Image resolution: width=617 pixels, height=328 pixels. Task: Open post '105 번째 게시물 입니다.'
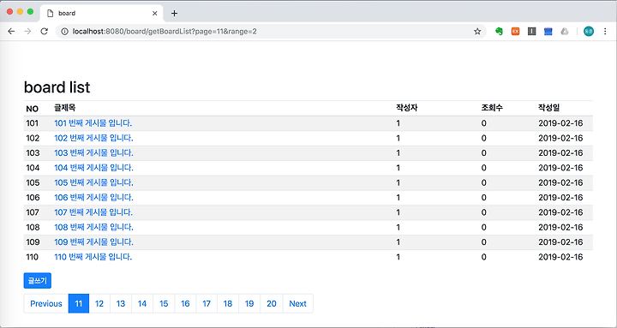(x=93, y=183)
